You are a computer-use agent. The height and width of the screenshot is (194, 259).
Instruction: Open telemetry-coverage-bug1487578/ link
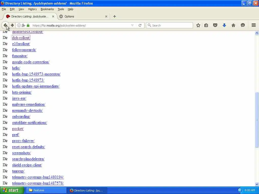coord(38,183)
